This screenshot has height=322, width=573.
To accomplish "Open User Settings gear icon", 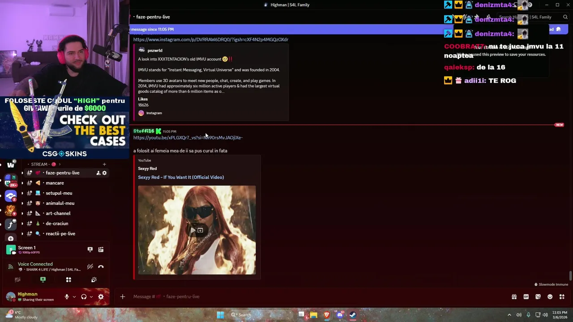I will click(101, 297).
